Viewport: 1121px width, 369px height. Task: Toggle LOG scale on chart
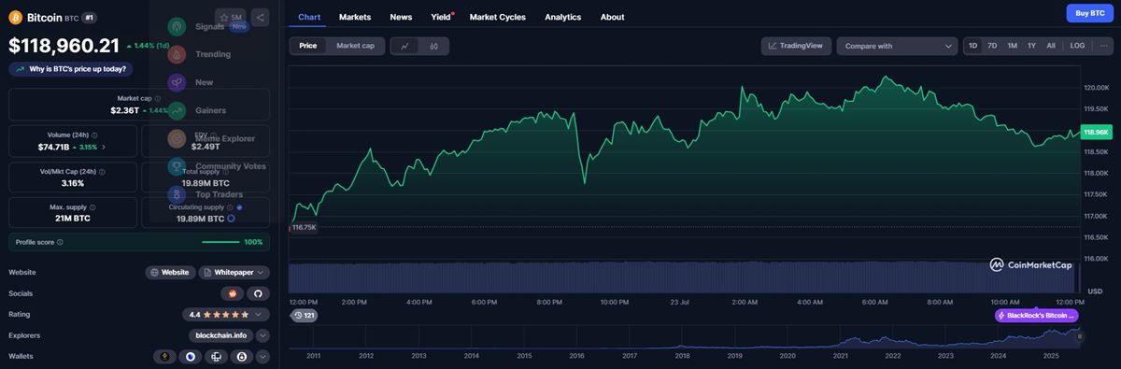coord(1077,46)
